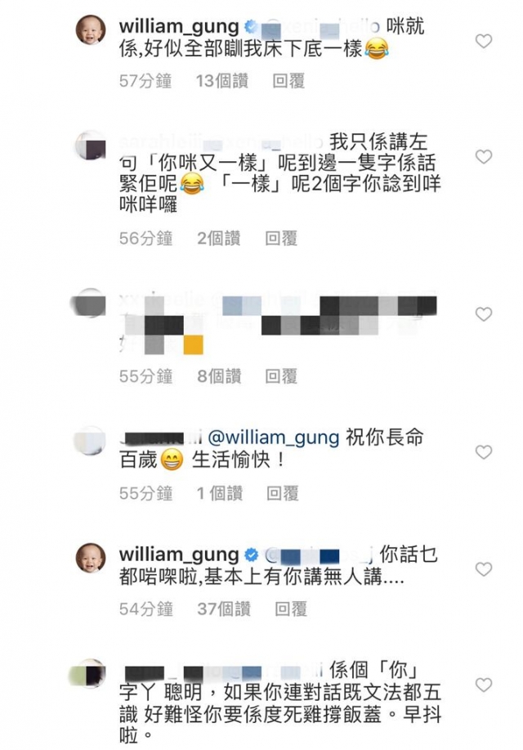Open the william_gung username on the top comment

[179, 27]
